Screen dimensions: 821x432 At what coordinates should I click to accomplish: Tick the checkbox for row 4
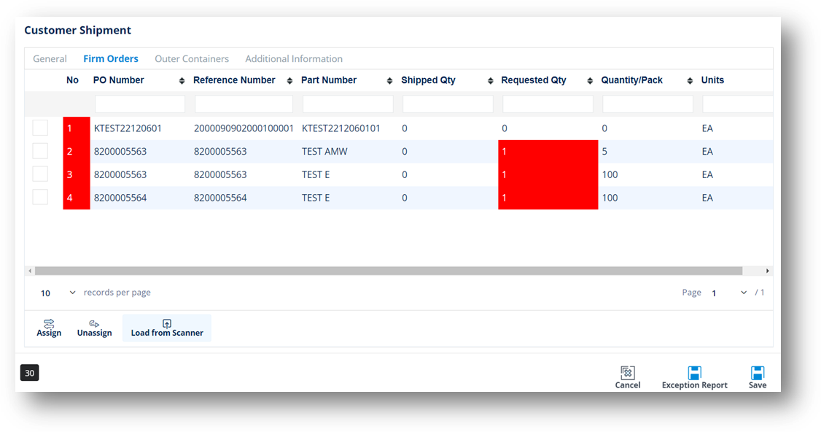(x=40, y=197)
